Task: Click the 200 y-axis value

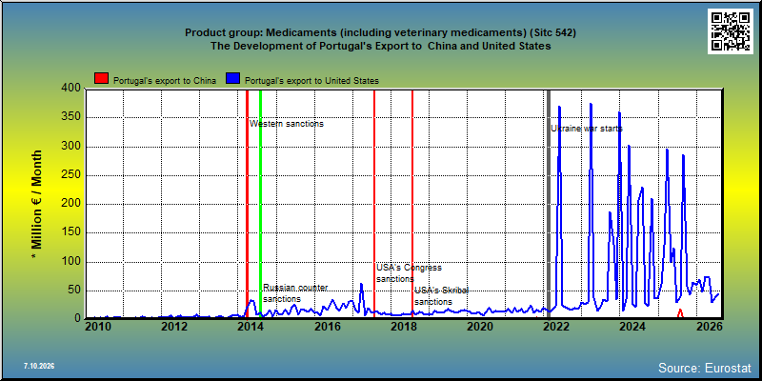Action: (71, 205)
